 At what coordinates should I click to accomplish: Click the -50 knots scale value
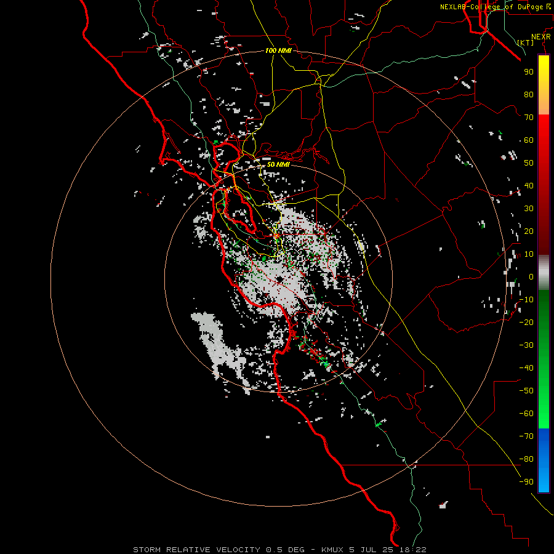pos(526,391)
